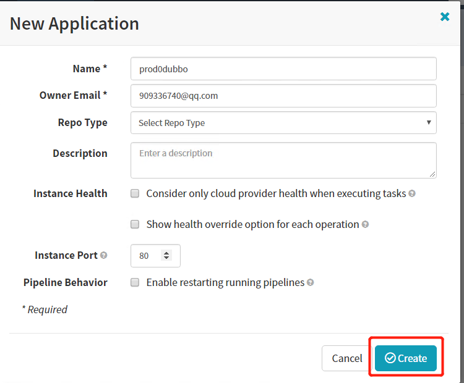Focus the Name field containing prod0dubbo
Viewport: 464px width, 383px height.
(x=283, y=69)
